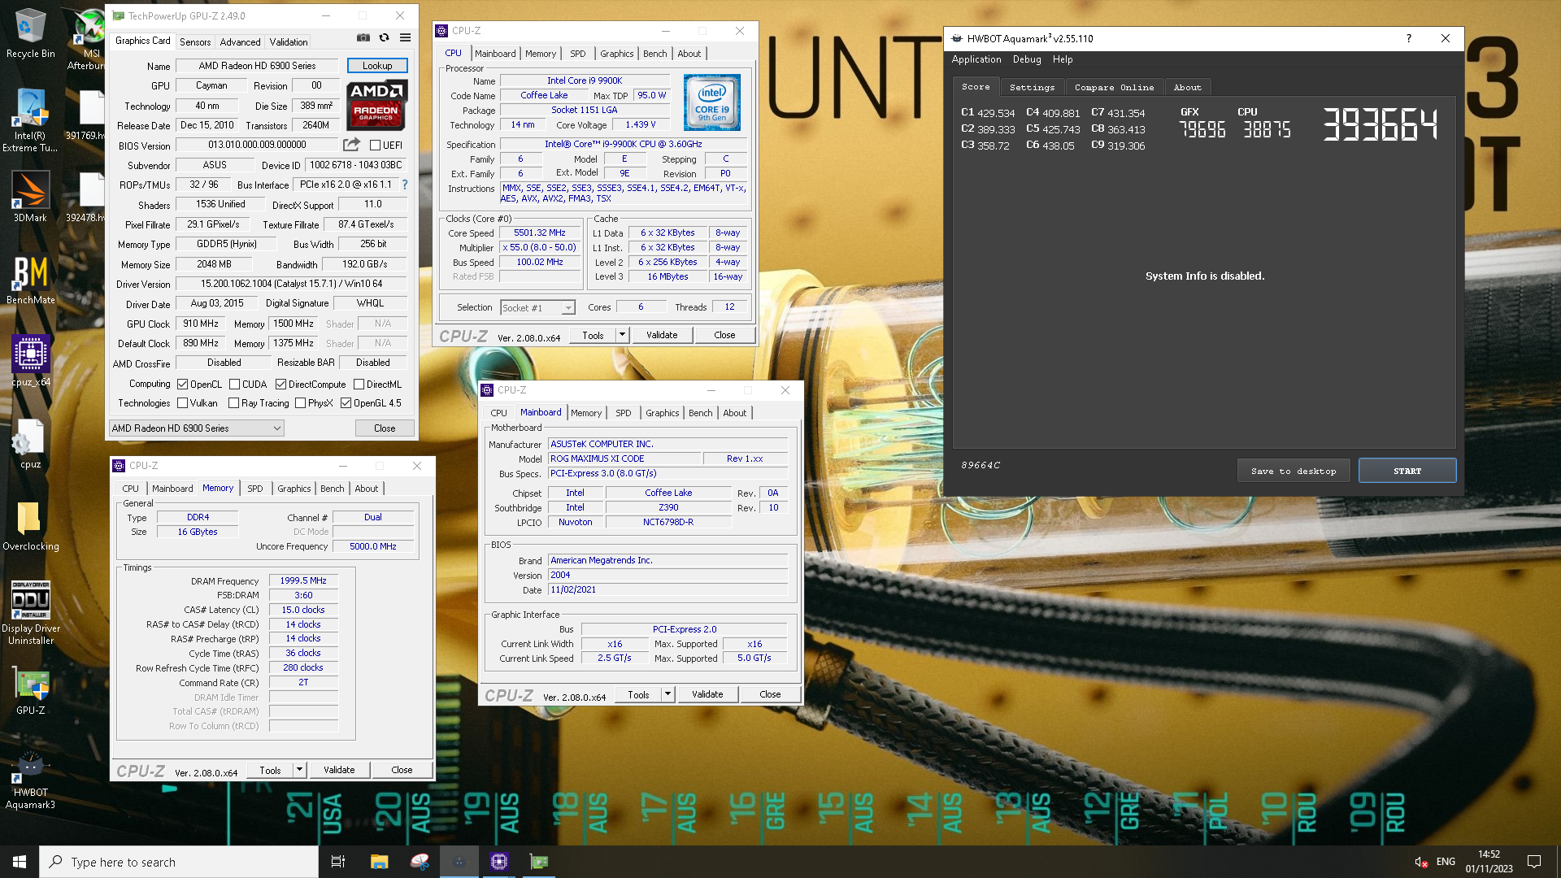Take a GPU-Z screenshot with camera icon
The image size is (1561, 878).
click(363, 38)
